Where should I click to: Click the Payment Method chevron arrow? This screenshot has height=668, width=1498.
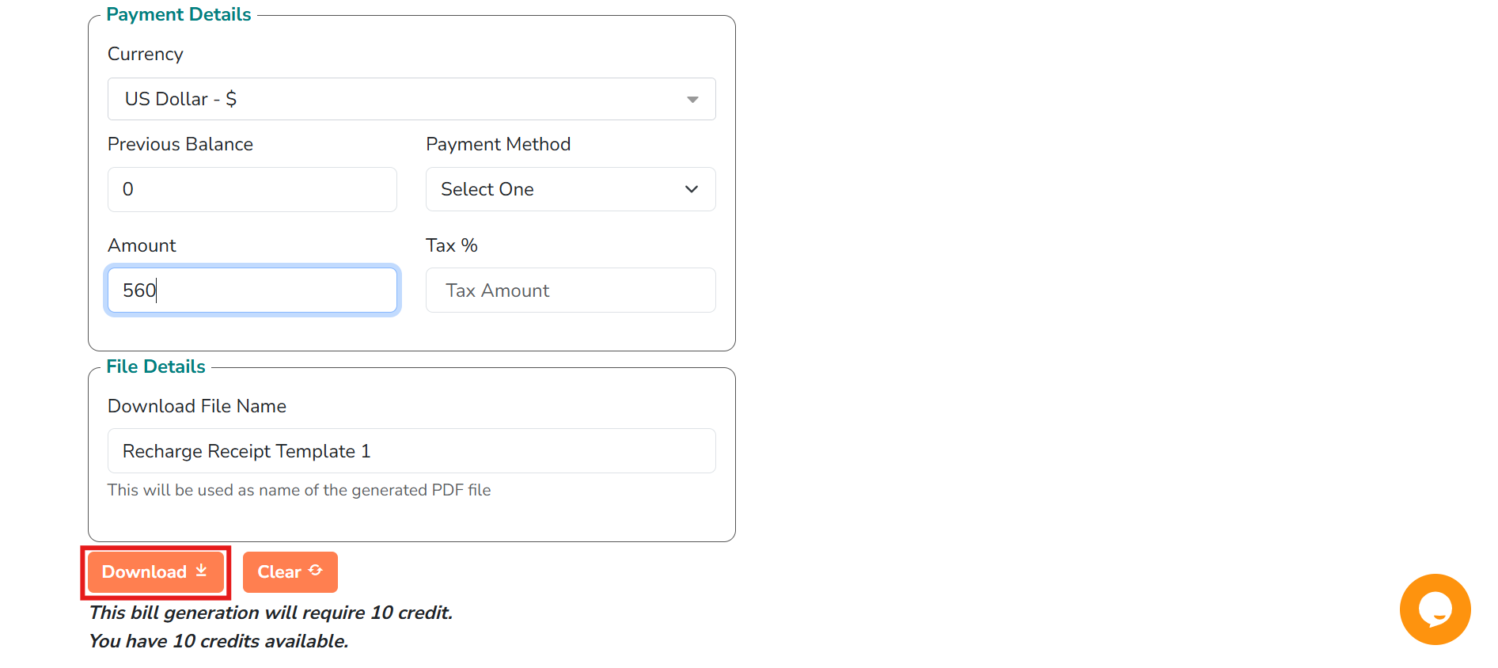(691, 189)
